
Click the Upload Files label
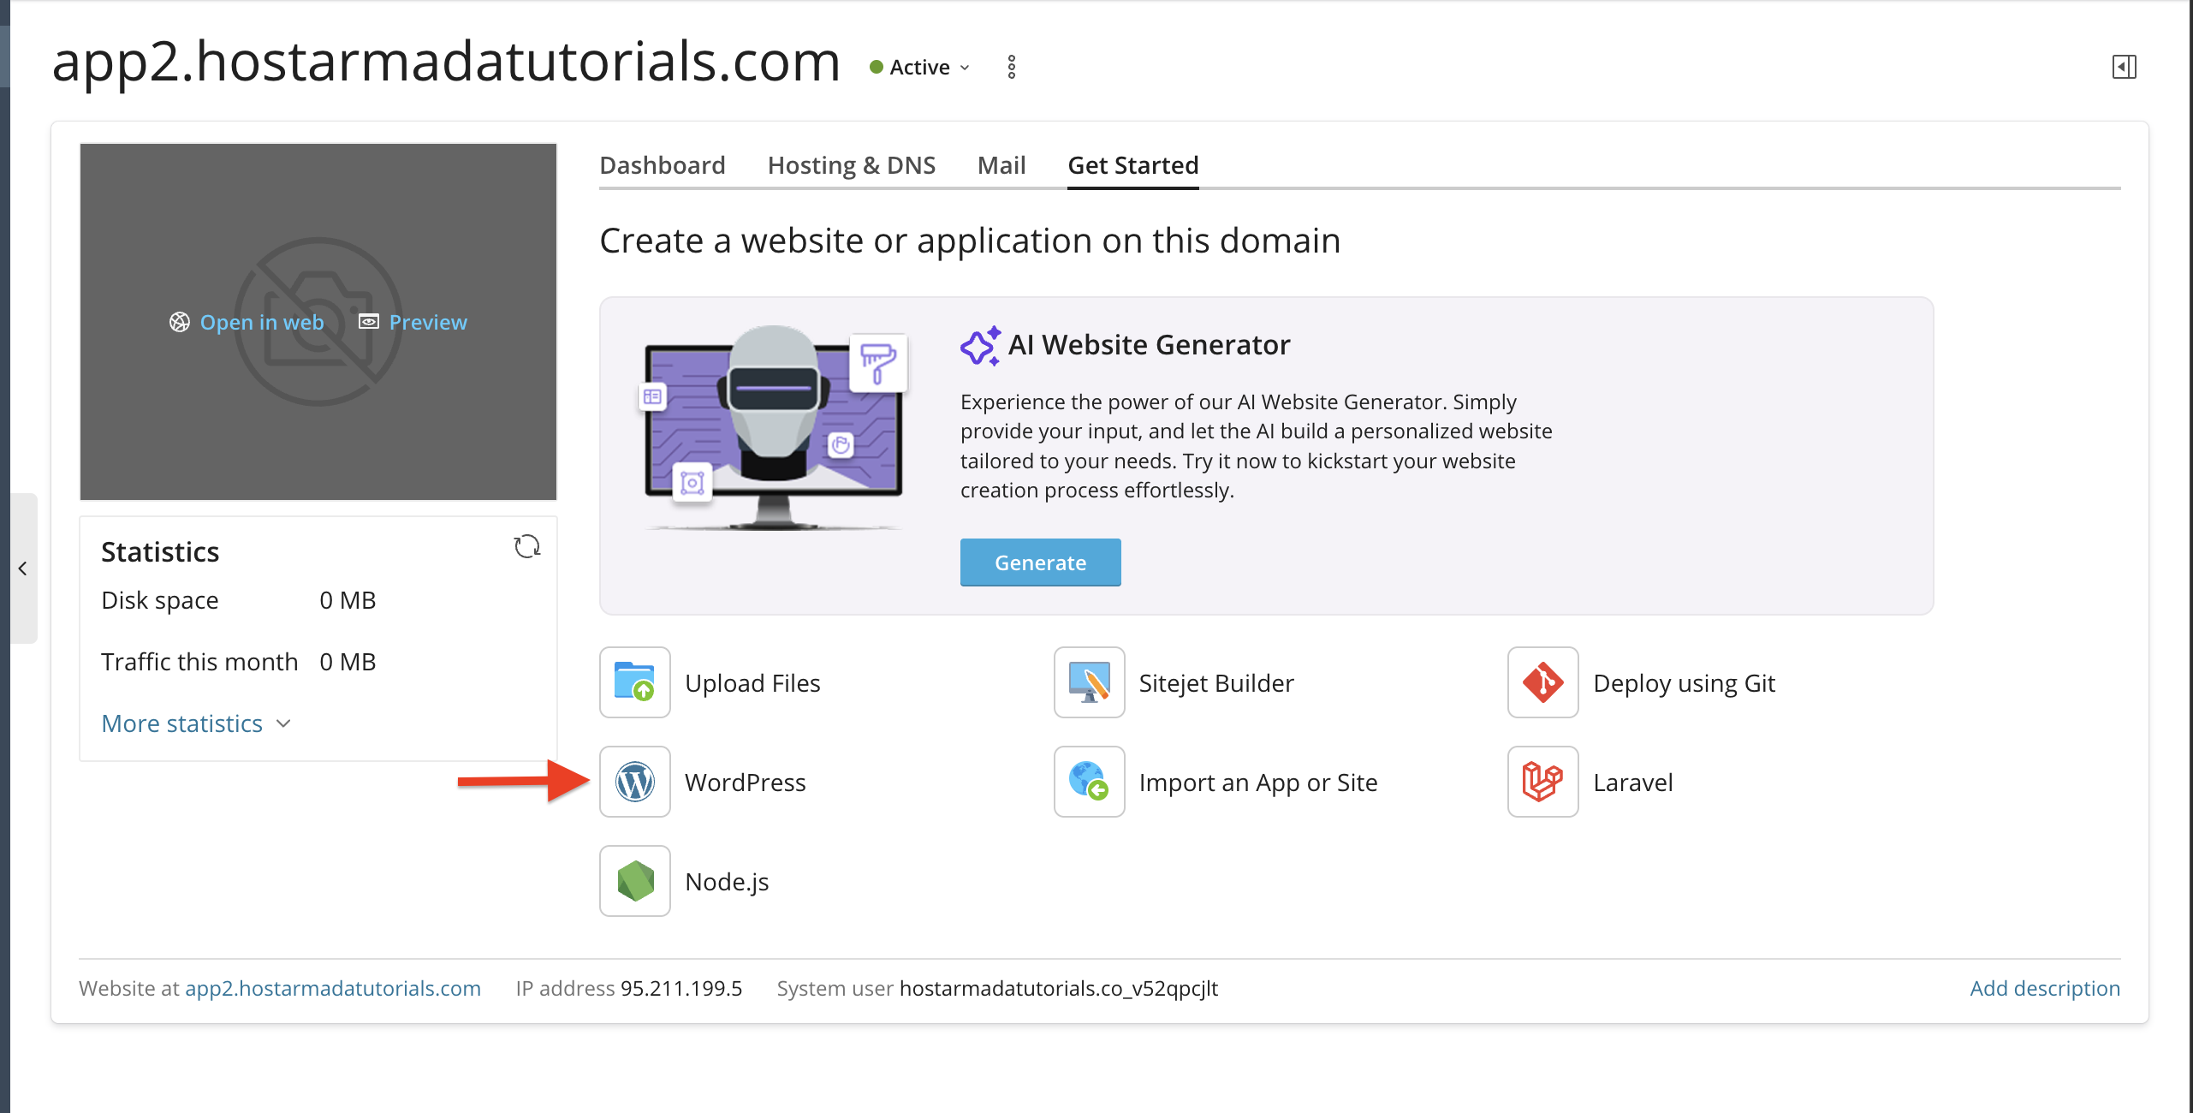click(752, 682)
